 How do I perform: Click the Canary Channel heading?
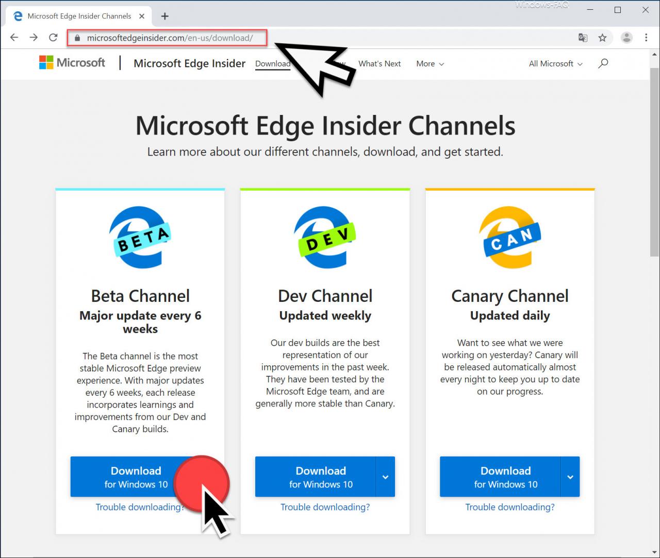pos(510,296)
